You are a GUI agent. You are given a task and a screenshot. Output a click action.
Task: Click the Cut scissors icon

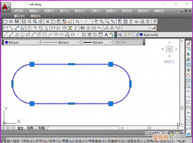pos(47,21)
